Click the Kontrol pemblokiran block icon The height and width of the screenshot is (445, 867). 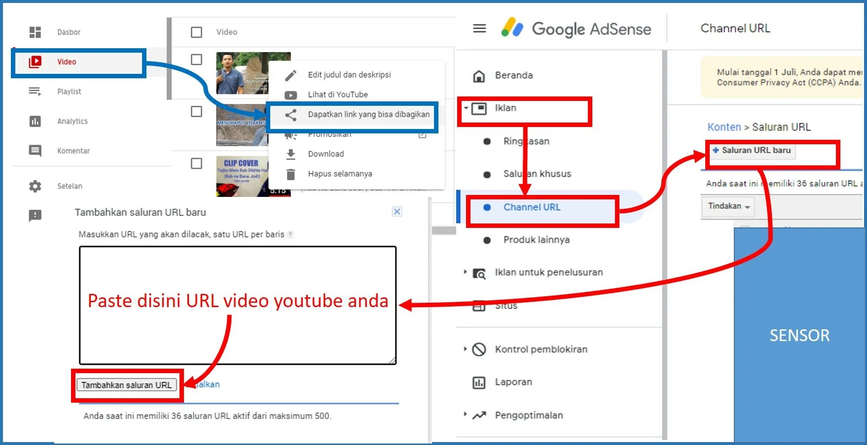pyautogui.click(x=479, y=350)
